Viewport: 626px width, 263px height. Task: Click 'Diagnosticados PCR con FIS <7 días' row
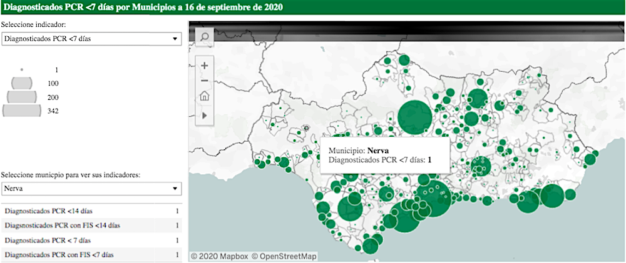coord(91,254)
